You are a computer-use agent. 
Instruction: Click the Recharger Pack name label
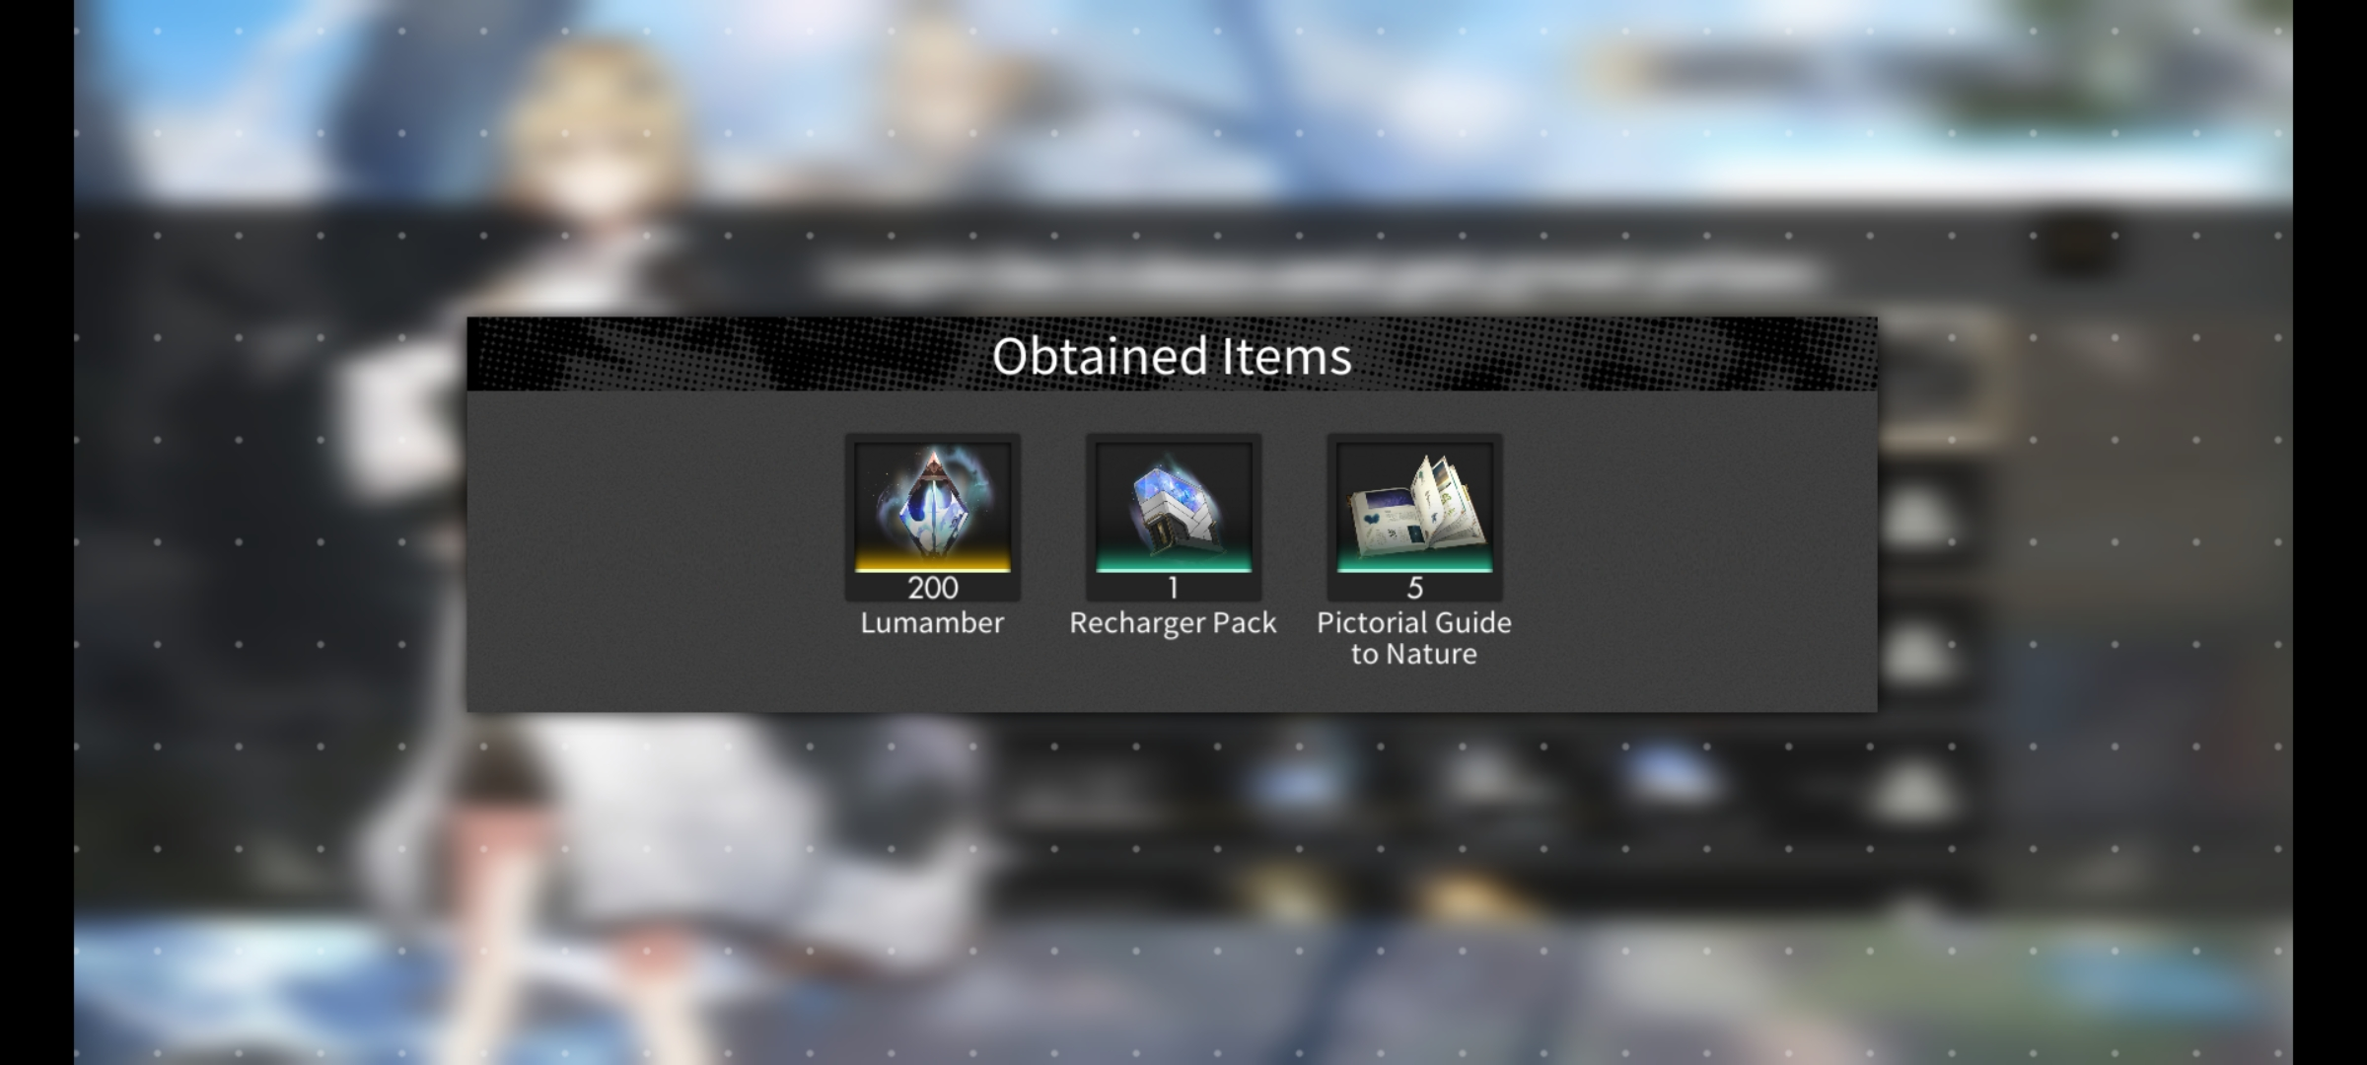pyautogui.click(x=1173, y=623)
